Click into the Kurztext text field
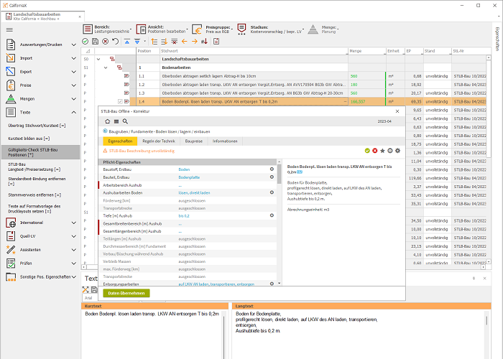 click(152, 335)
